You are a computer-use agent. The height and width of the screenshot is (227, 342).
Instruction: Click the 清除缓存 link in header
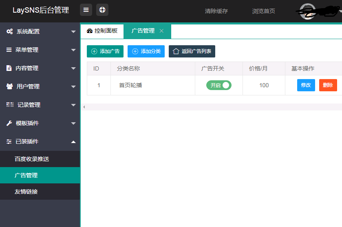pyautogui.click(x=216, y=11)
